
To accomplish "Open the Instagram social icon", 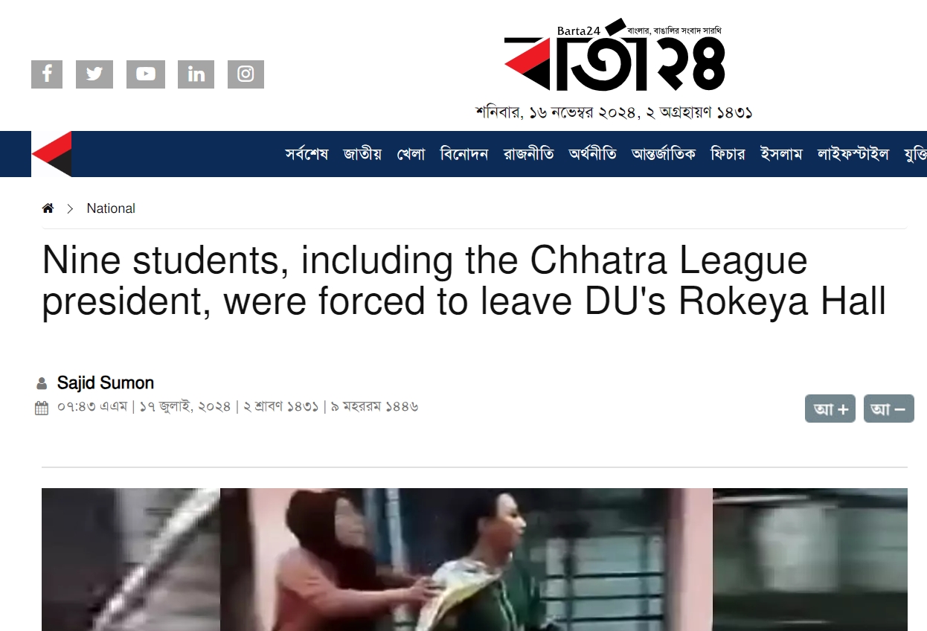I will point(246,74).
